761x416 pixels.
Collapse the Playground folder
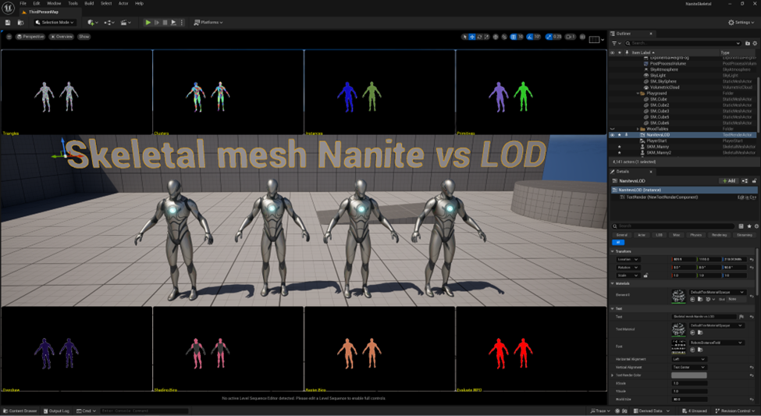(638, 93)
